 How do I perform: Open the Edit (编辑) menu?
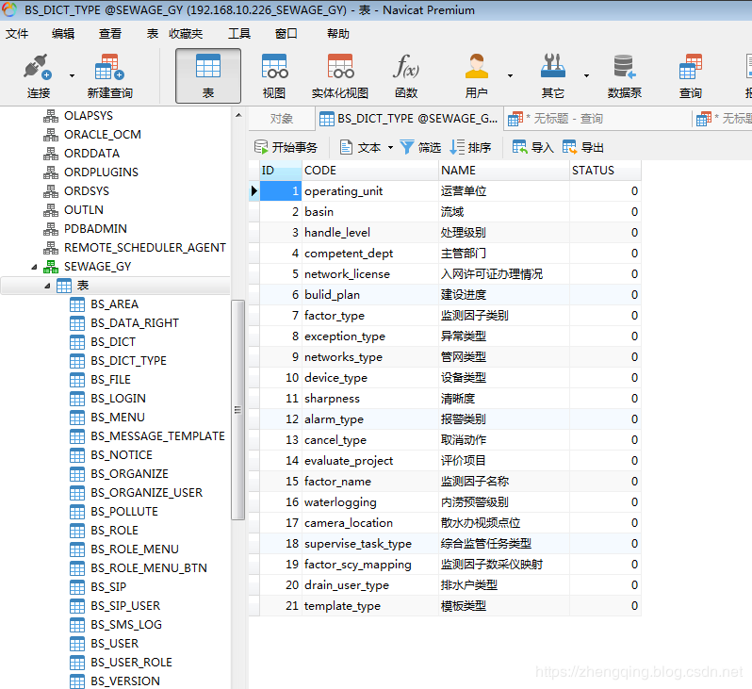pyautogui.click(x=63, y=34)
